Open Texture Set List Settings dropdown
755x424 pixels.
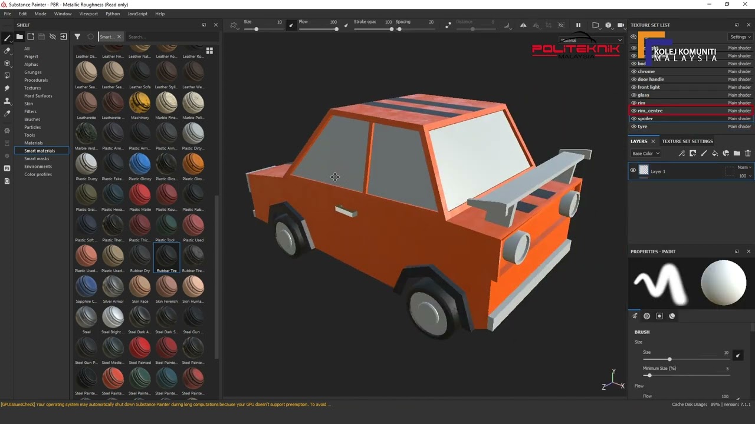[740, 37]
